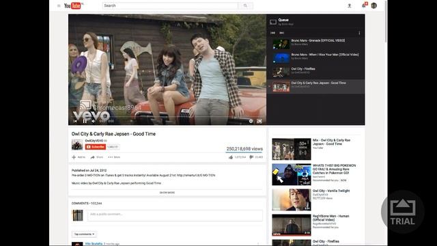Open the Pokemon GO FAIL video thumbnail
This screenshot has height=246, width=437.
click(x=292, y=174)
